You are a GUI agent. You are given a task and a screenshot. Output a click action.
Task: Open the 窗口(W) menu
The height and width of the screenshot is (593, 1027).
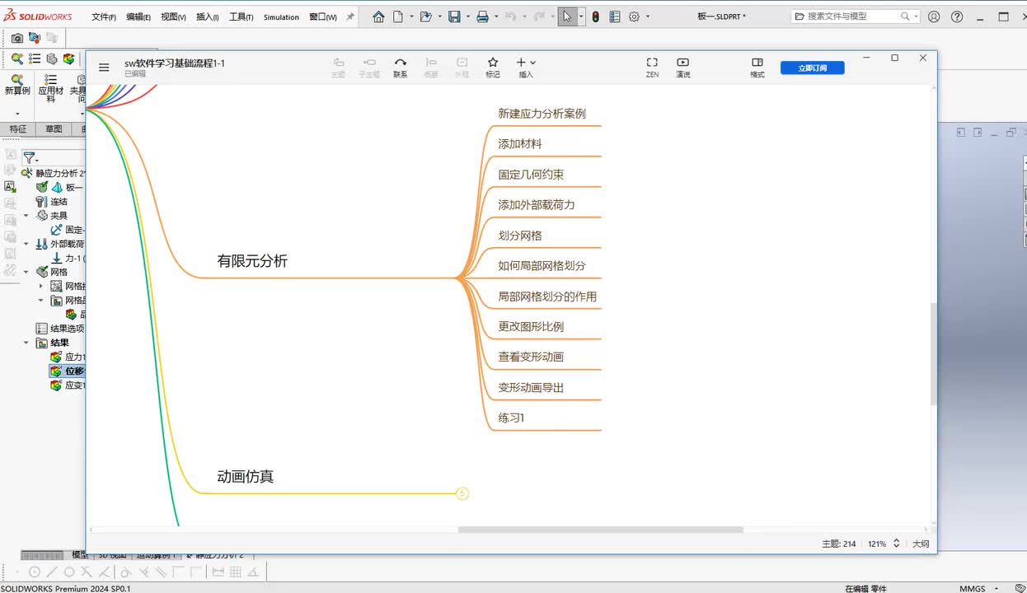tap(323, 16)
